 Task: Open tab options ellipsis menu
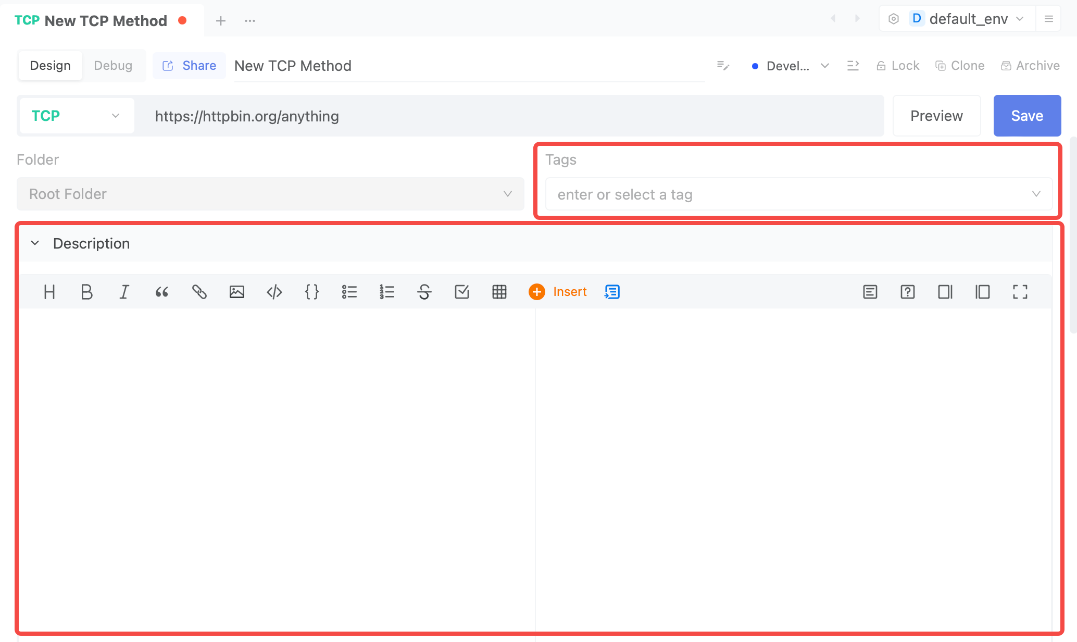click(x=250, y=21)
